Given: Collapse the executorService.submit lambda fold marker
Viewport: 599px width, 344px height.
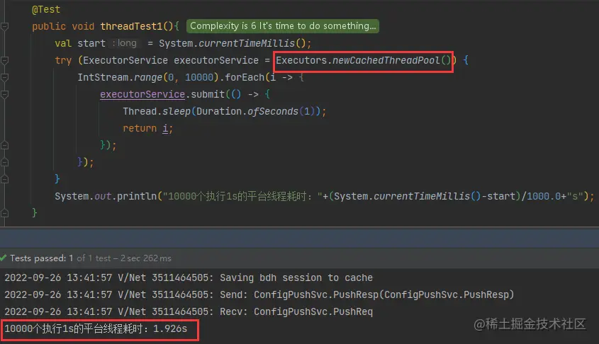Looking at the screenshot, I should click(4, 94).
